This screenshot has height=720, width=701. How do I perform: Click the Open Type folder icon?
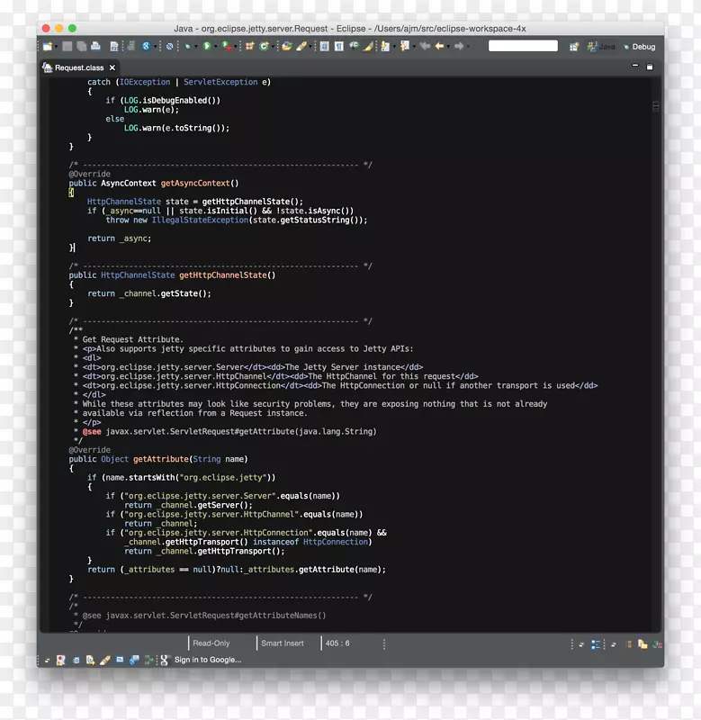tap(286, 46)
